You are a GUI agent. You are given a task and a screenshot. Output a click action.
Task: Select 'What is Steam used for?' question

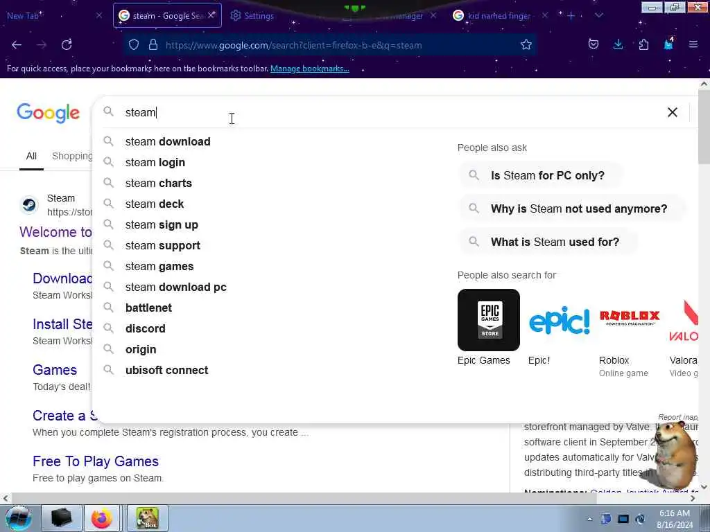(x=548, y=242)
